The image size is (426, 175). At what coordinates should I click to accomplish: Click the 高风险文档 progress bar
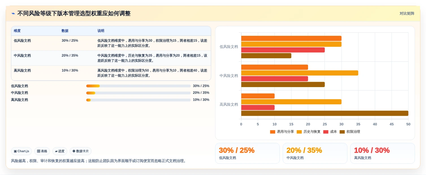coord(139,100)
